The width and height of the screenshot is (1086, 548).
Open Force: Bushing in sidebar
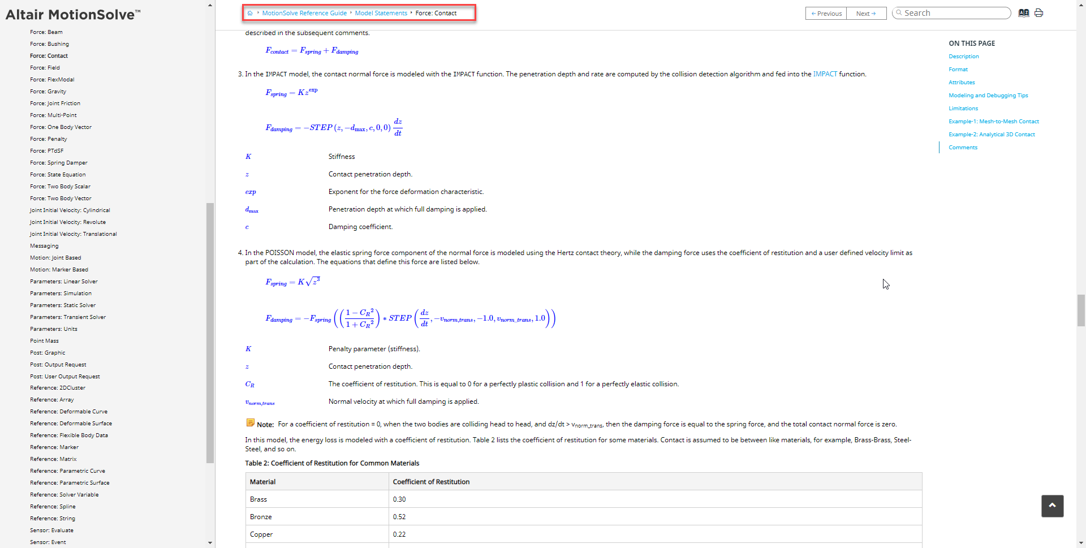[x=49, y=44]
